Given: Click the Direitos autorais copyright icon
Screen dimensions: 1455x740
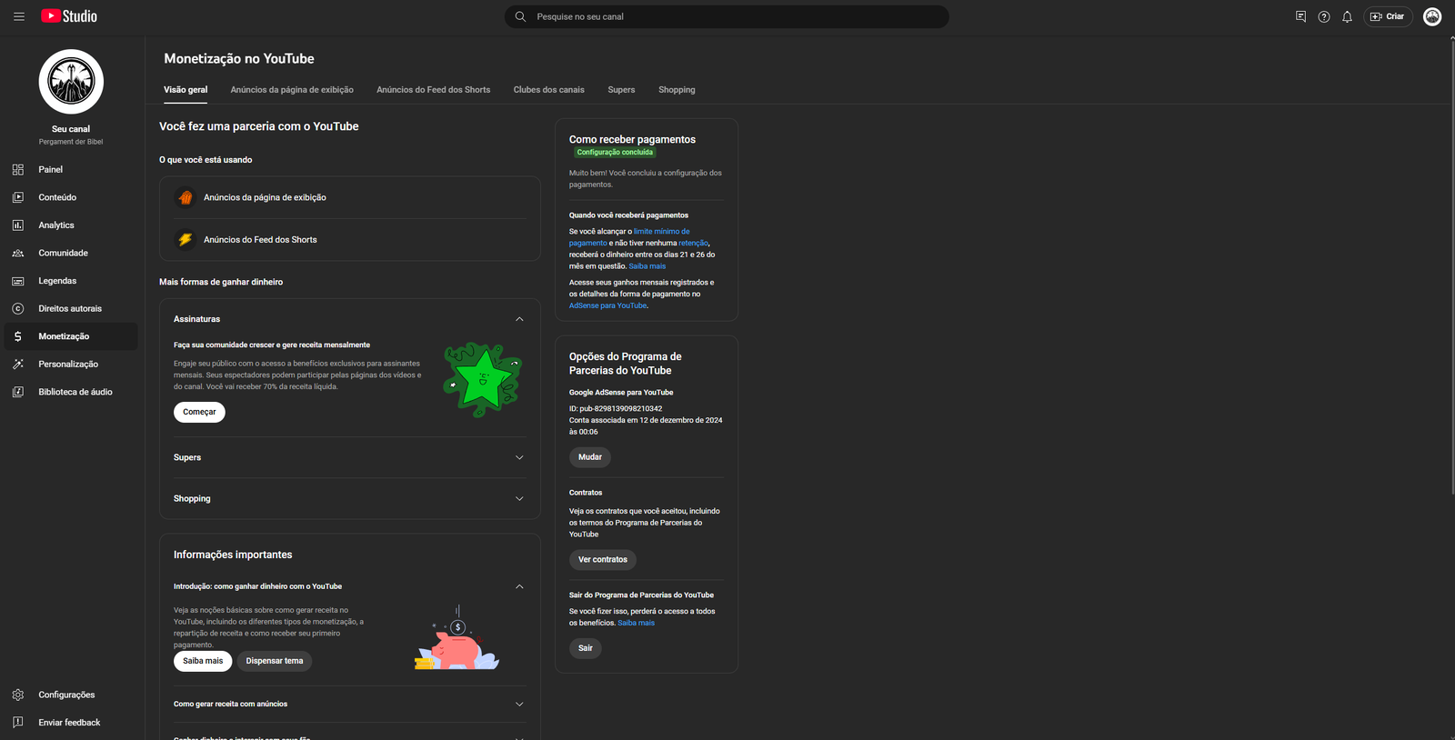Looking at the screenshot, I should click(x=18, y=309).
